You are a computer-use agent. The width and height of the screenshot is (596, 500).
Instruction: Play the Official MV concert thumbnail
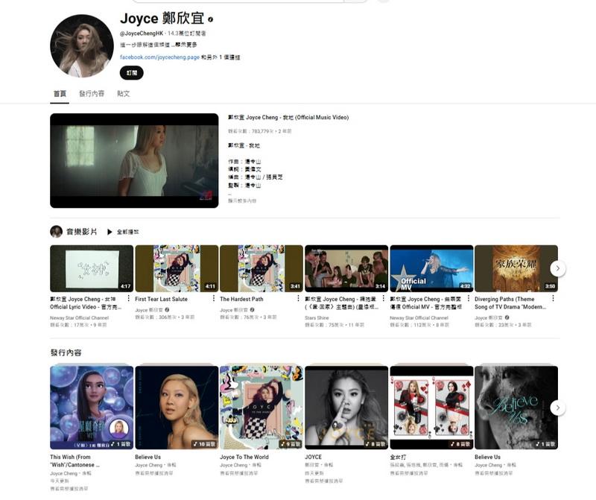tap(432, 268)
